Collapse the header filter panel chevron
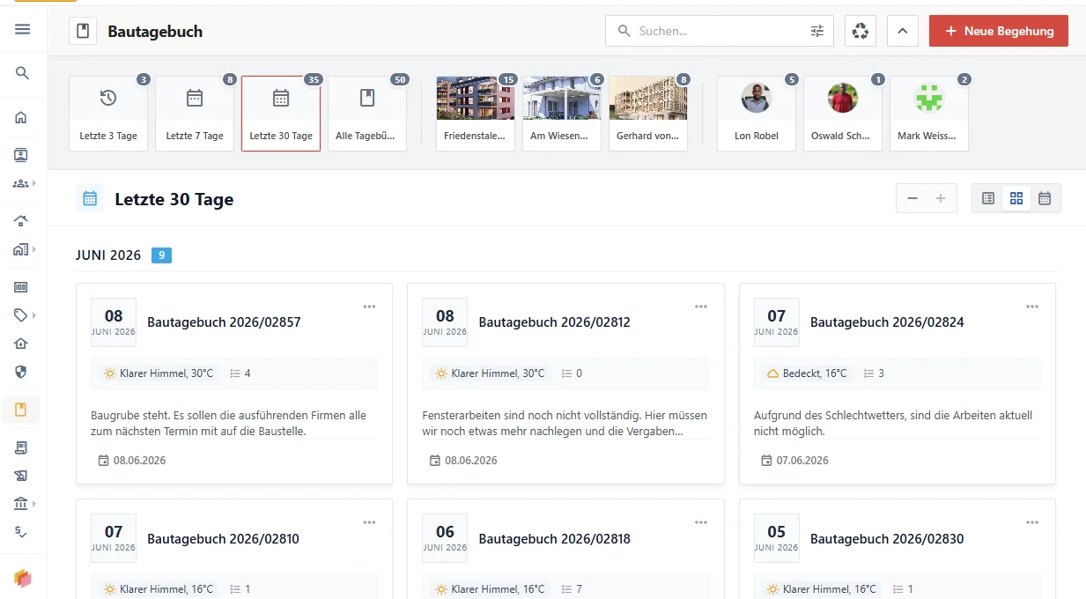 903,31
